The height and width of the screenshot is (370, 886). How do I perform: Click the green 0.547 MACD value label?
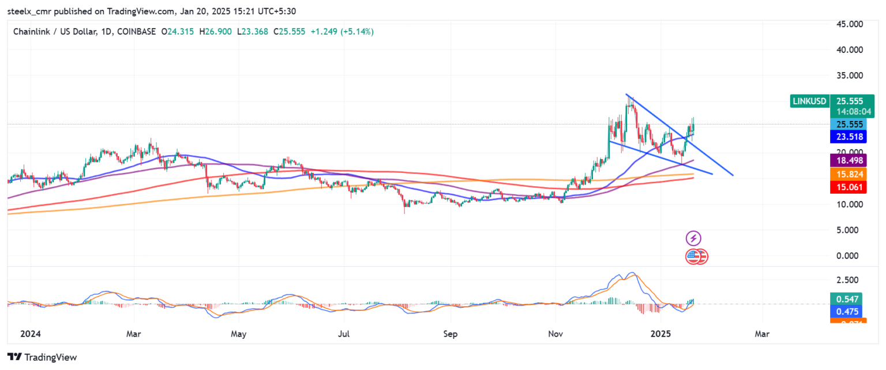tap(846, 300)
